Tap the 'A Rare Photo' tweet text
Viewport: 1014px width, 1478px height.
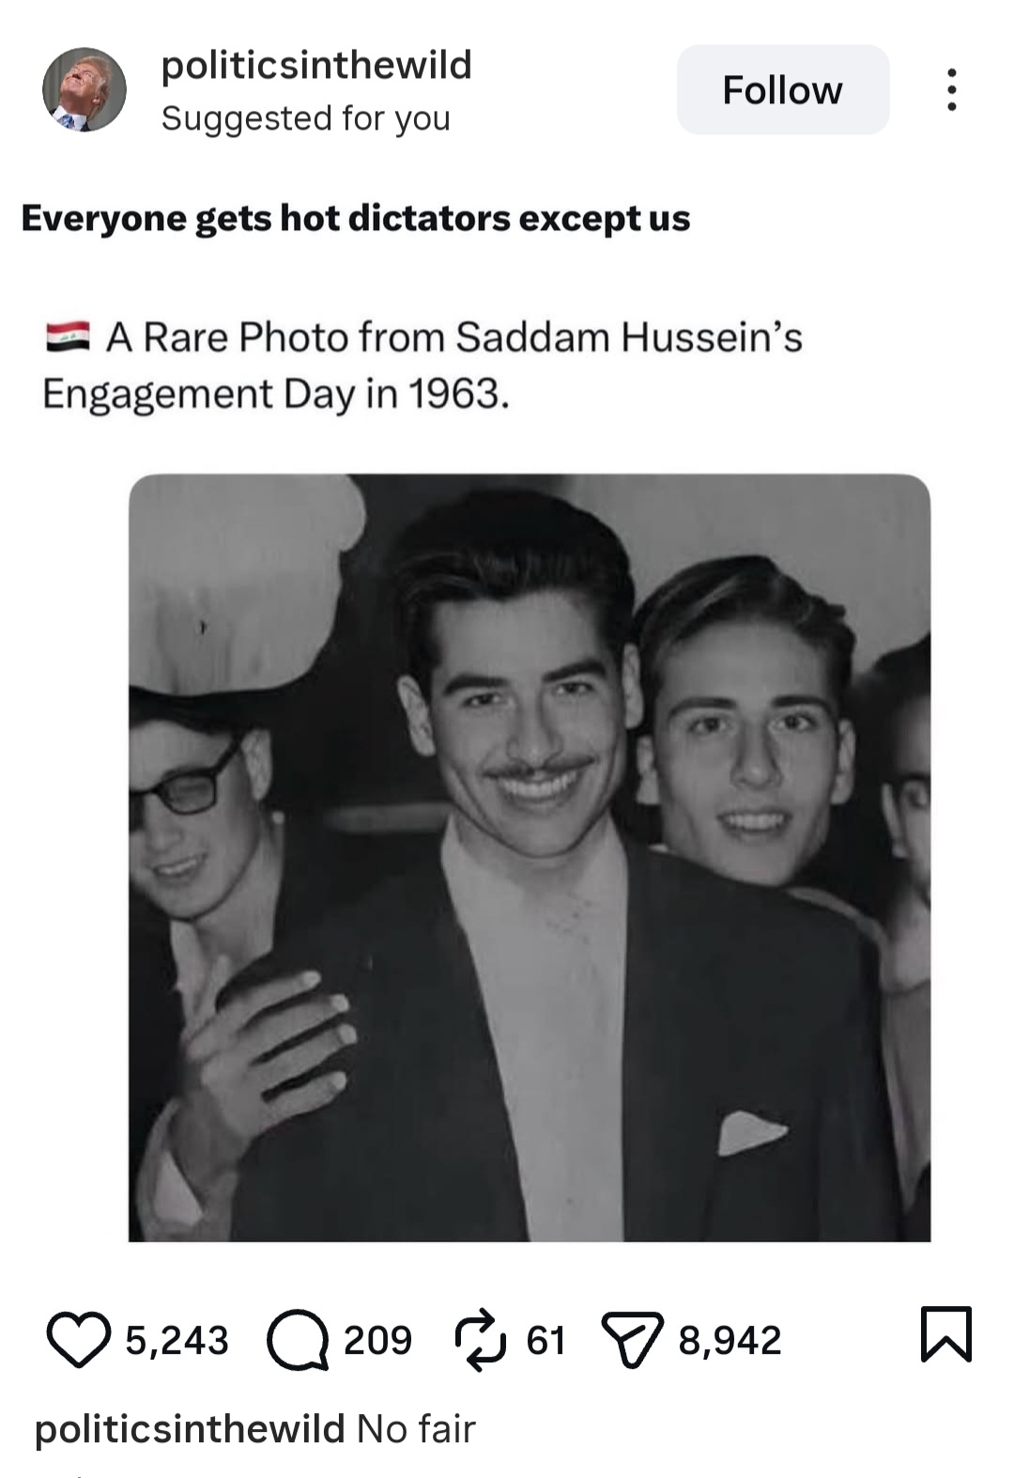pos(422,366)
